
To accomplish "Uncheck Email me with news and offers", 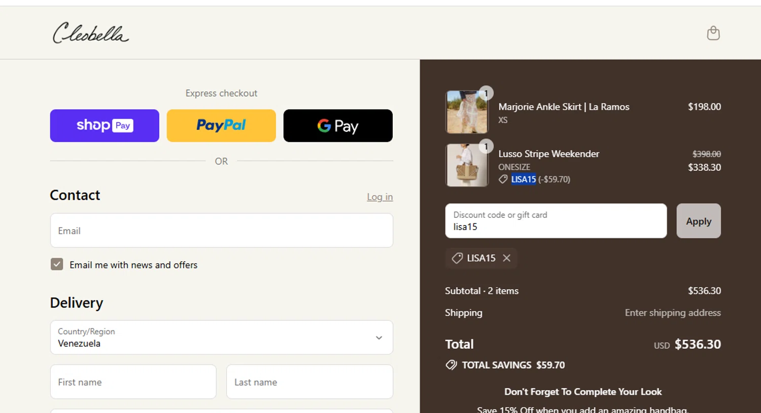I will pos(57,265).
